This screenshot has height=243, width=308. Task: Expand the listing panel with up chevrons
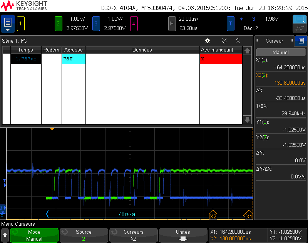(238, 41)
